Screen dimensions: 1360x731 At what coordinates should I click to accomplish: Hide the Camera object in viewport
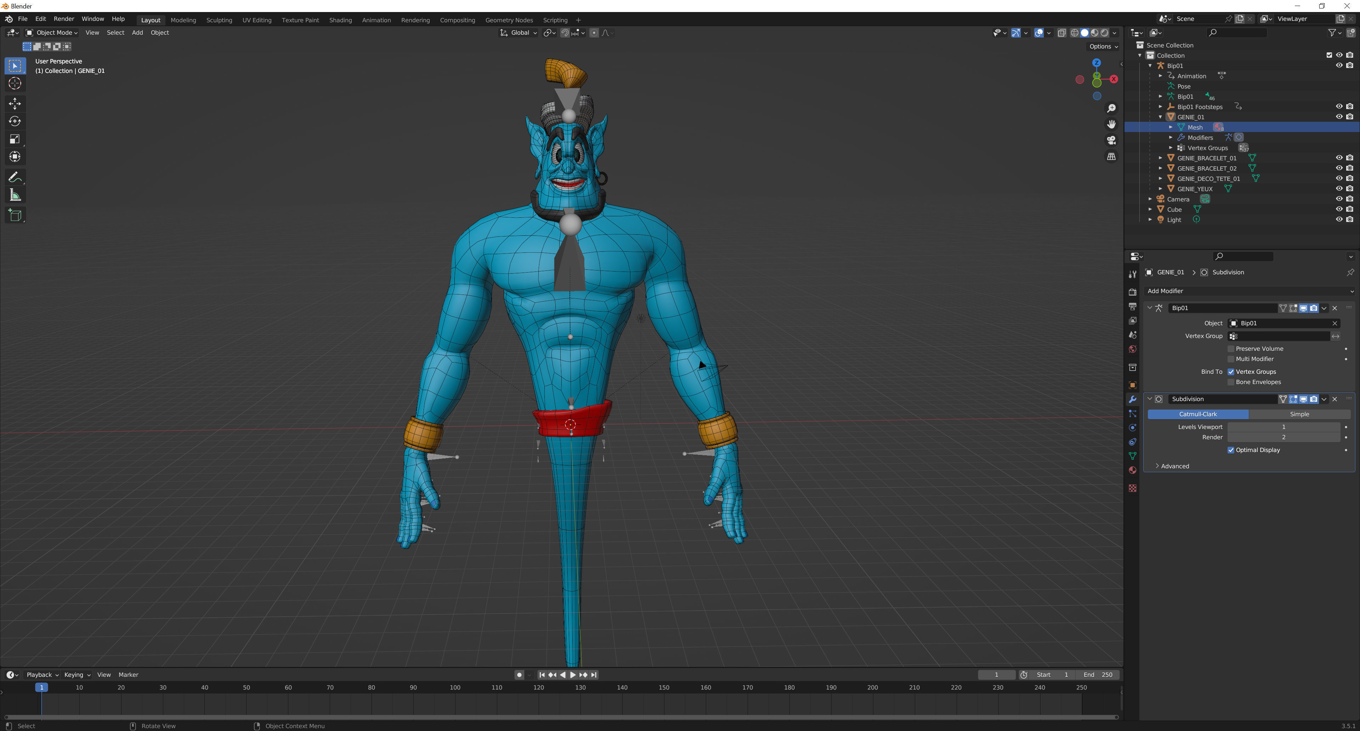(x=1339, y=199)
